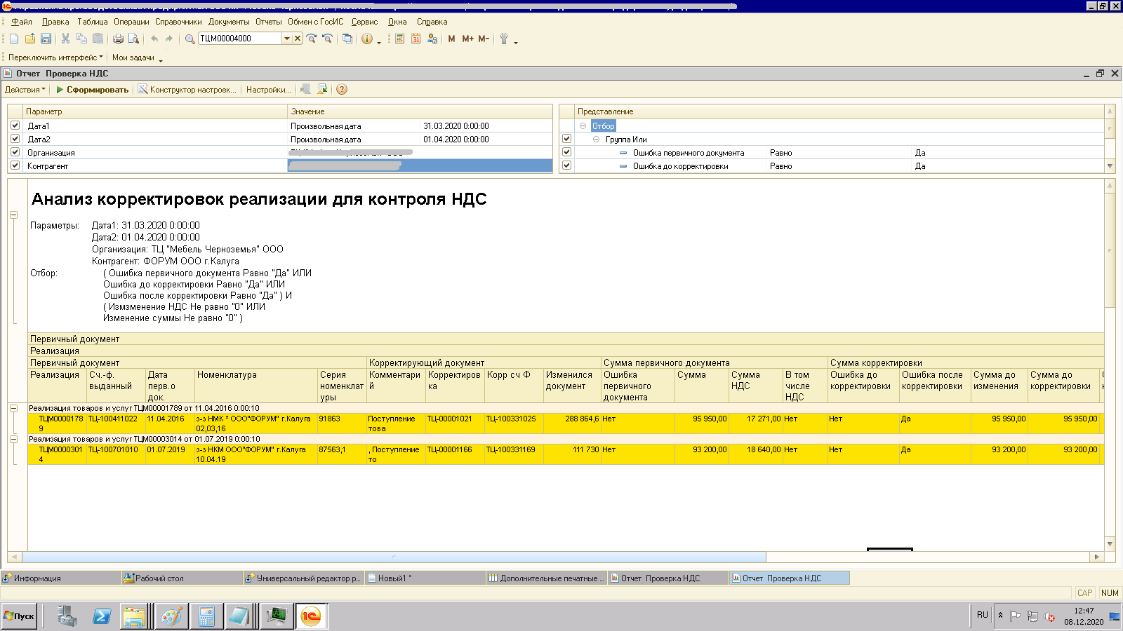Screen dimensions: 1123x631
Task: Launch the 1C icon in Windows taskbar
Action: pyautogui.click(x=310, y=616)
